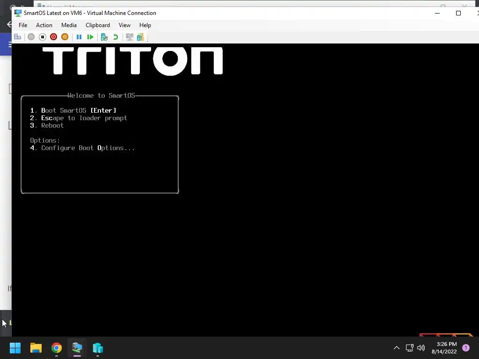The height and width of the screenshot is (359, 479).
Task: Turn off the VM with the stop icon
Action: click(43, 37)
